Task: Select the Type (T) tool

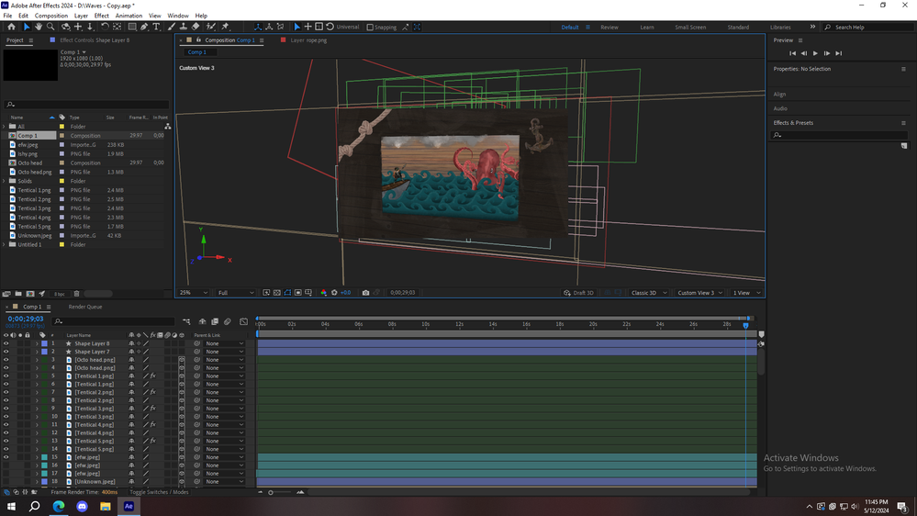Action: [x=156, y=27]
